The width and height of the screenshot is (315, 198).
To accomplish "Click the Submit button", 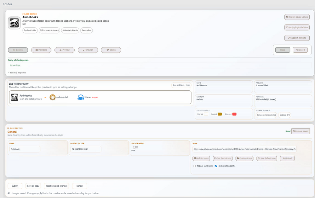I will (x=15, y=186).
